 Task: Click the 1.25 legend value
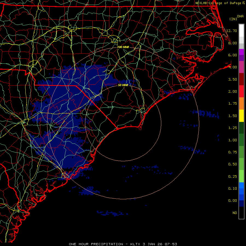click(233, 128)
